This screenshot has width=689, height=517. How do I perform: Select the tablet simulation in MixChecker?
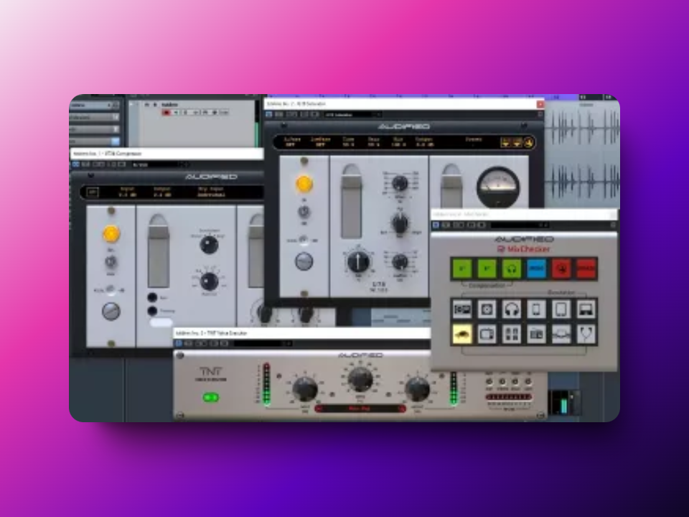pos(561,309)
